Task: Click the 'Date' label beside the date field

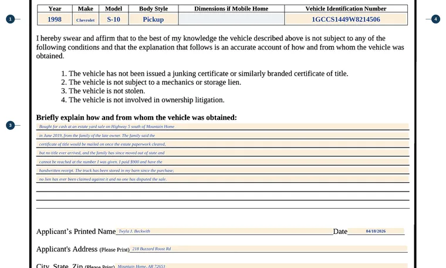Action: click(340, 231)
